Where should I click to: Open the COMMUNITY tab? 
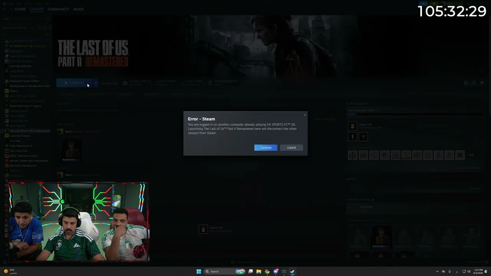pyautogui.click(x=58, y=9)
